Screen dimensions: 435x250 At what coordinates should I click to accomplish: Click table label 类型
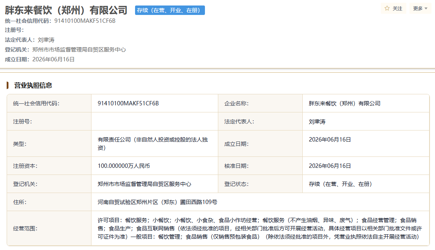[20, 144]
